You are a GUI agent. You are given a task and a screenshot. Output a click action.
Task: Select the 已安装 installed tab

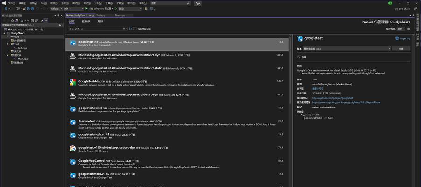[x=86, y=22]
